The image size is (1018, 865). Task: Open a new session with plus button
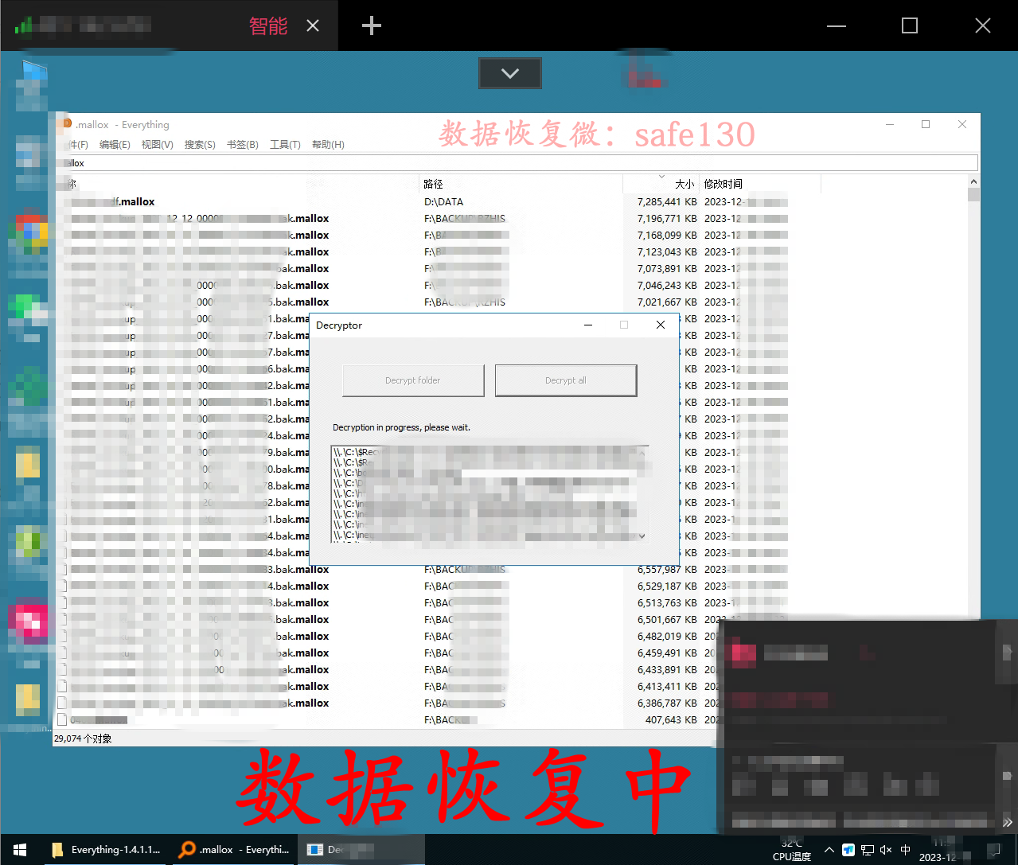click(372, 26)
